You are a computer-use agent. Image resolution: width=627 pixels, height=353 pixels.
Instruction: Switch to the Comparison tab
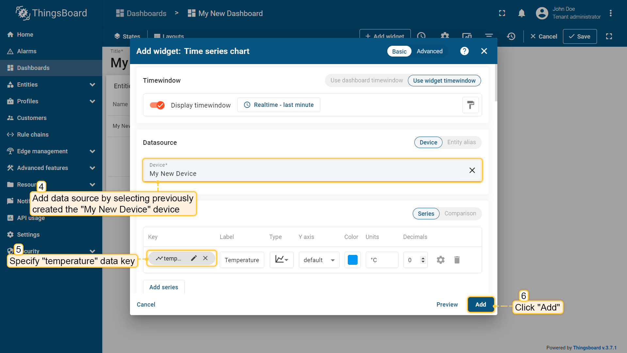[460, 213]
